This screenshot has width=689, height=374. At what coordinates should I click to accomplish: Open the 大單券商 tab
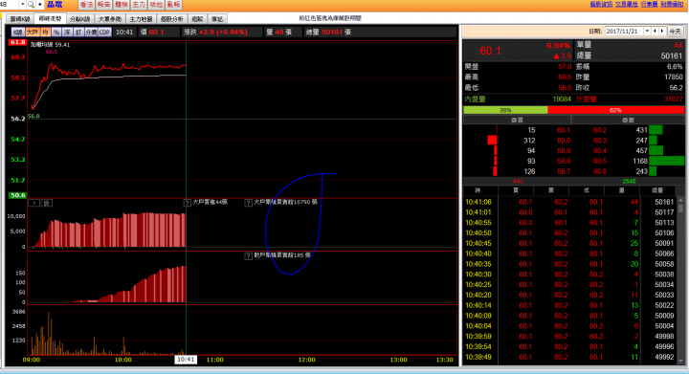click(x=110, y=19)
